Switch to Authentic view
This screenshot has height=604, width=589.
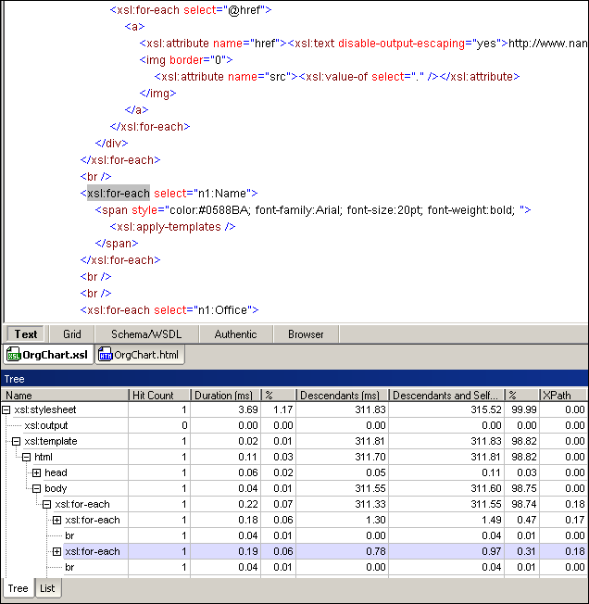coord(235,334)
